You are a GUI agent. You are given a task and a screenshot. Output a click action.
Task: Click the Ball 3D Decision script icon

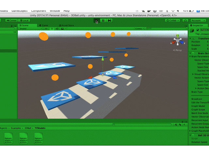pos(193,136)
